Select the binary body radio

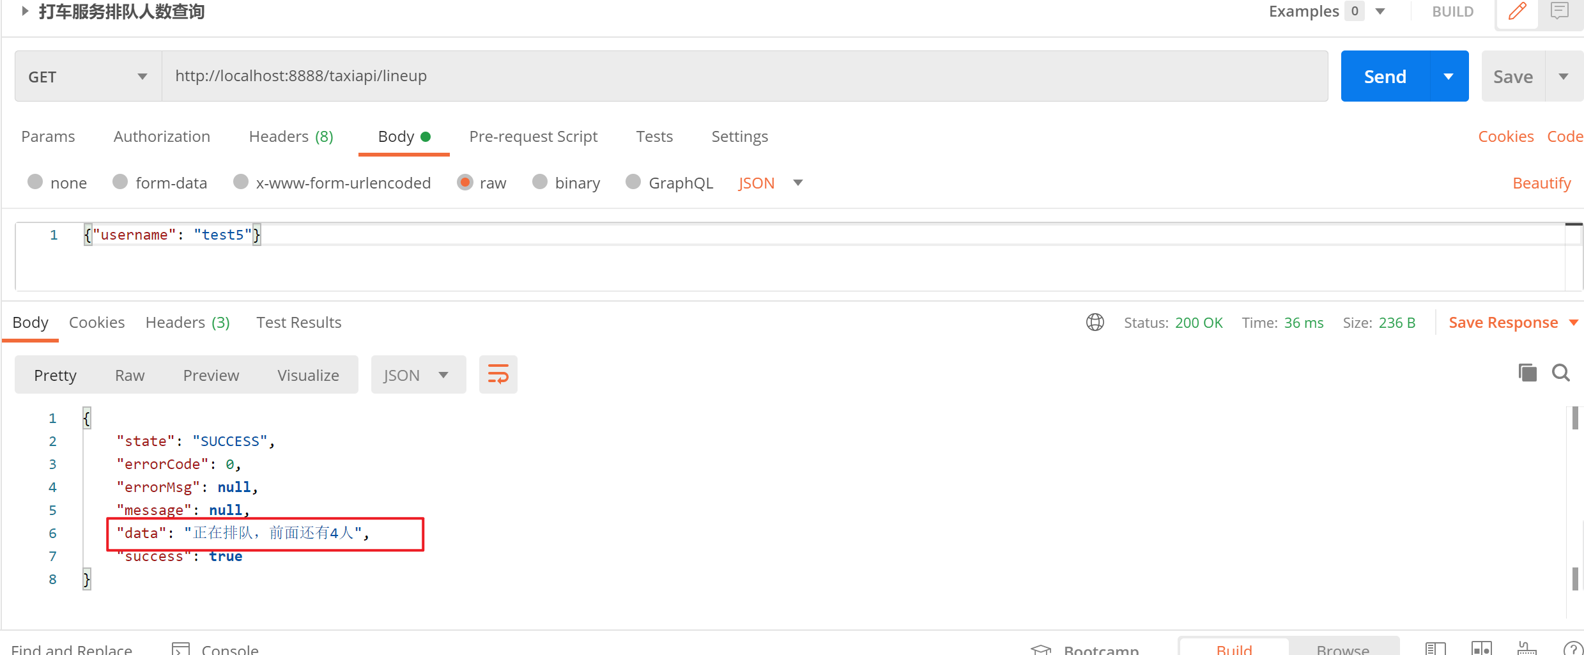[539, 182]
